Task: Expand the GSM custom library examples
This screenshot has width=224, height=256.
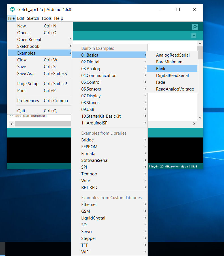Action: pos(109,211)
